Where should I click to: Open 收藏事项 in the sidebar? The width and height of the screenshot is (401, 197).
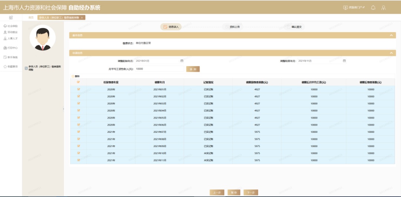pyautogui.click(x=10, y=66)
